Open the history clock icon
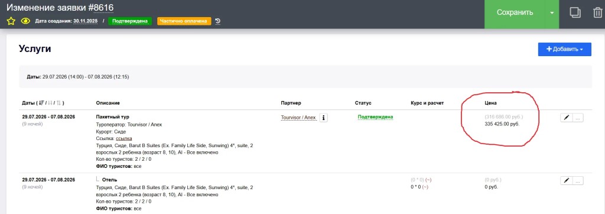The height and width of the screenshot is (214, 605). 217,21
